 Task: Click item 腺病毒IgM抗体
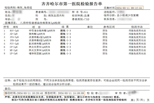coord(37,34)
